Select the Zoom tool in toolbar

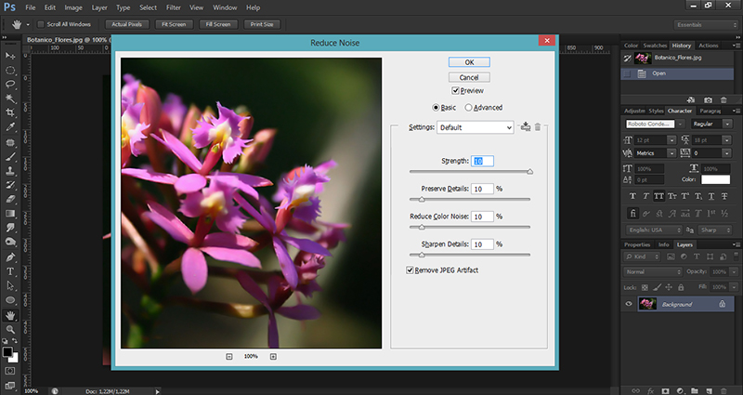pyautogui.click(x=9, y=330)
